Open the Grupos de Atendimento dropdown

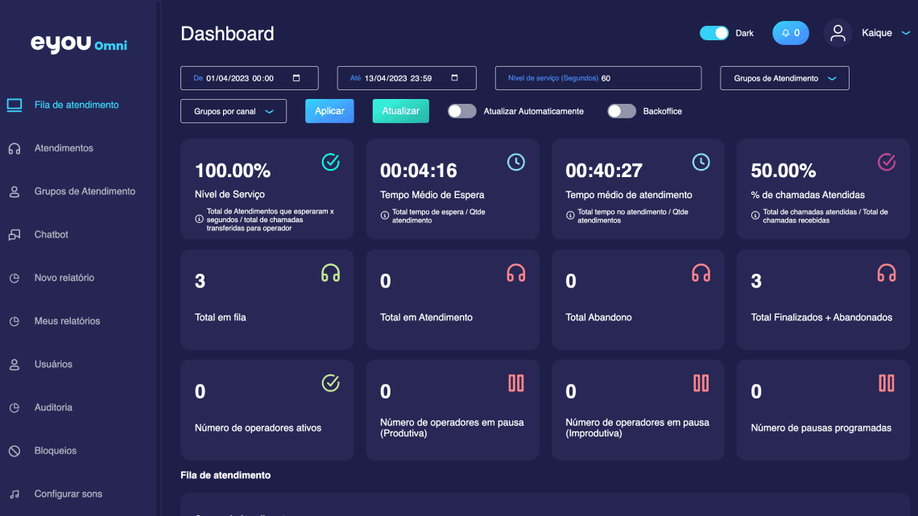(784, 78)
